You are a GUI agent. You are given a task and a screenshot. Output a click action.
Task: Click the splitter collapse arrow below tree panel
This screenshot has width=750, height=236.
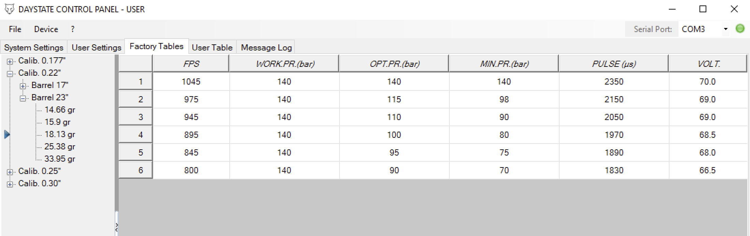click(116, 227)
